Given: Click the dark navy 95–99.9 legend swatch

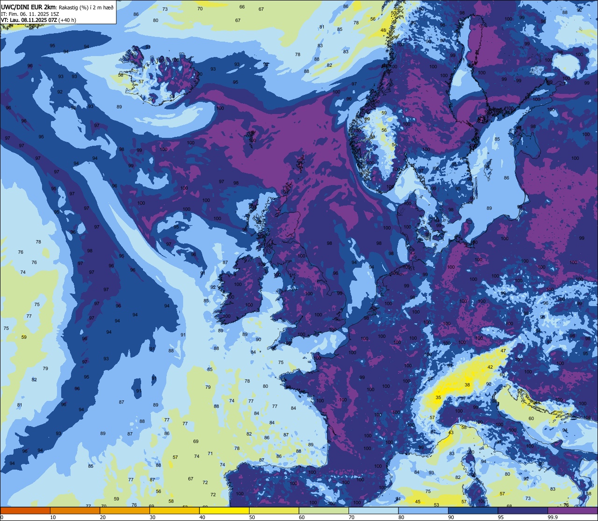Looking at the screenshot, I should [x=523, y=510].
